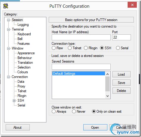This screenshot has height=137, width=141.
Task: Close the PuTTY Configuration window
Action: 132,5
